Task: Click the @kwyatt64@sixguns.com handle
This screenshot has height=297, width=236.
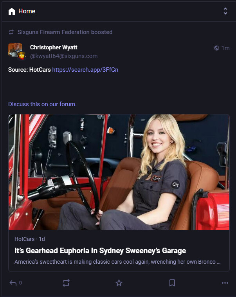Action: (64, 56)
